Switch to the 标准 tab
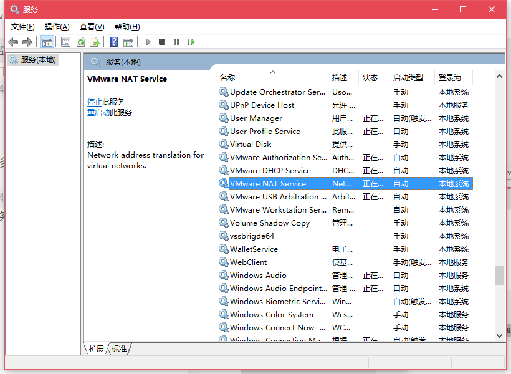 click(x=119, y=349)
